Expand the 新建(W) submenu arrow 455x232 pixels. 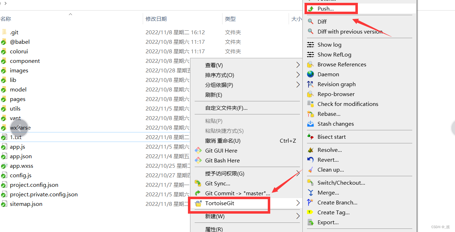pos(298,216)
